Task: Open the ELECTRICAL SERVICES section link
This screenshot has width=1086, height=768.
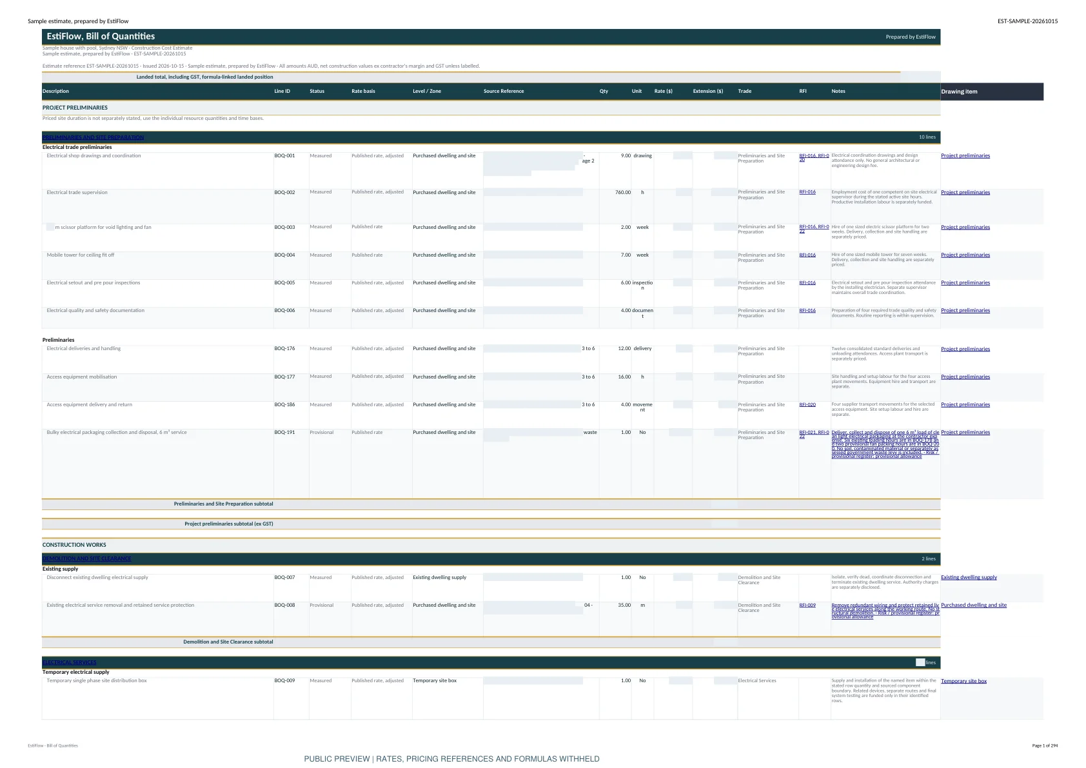Action: click(x=69, y=662)
